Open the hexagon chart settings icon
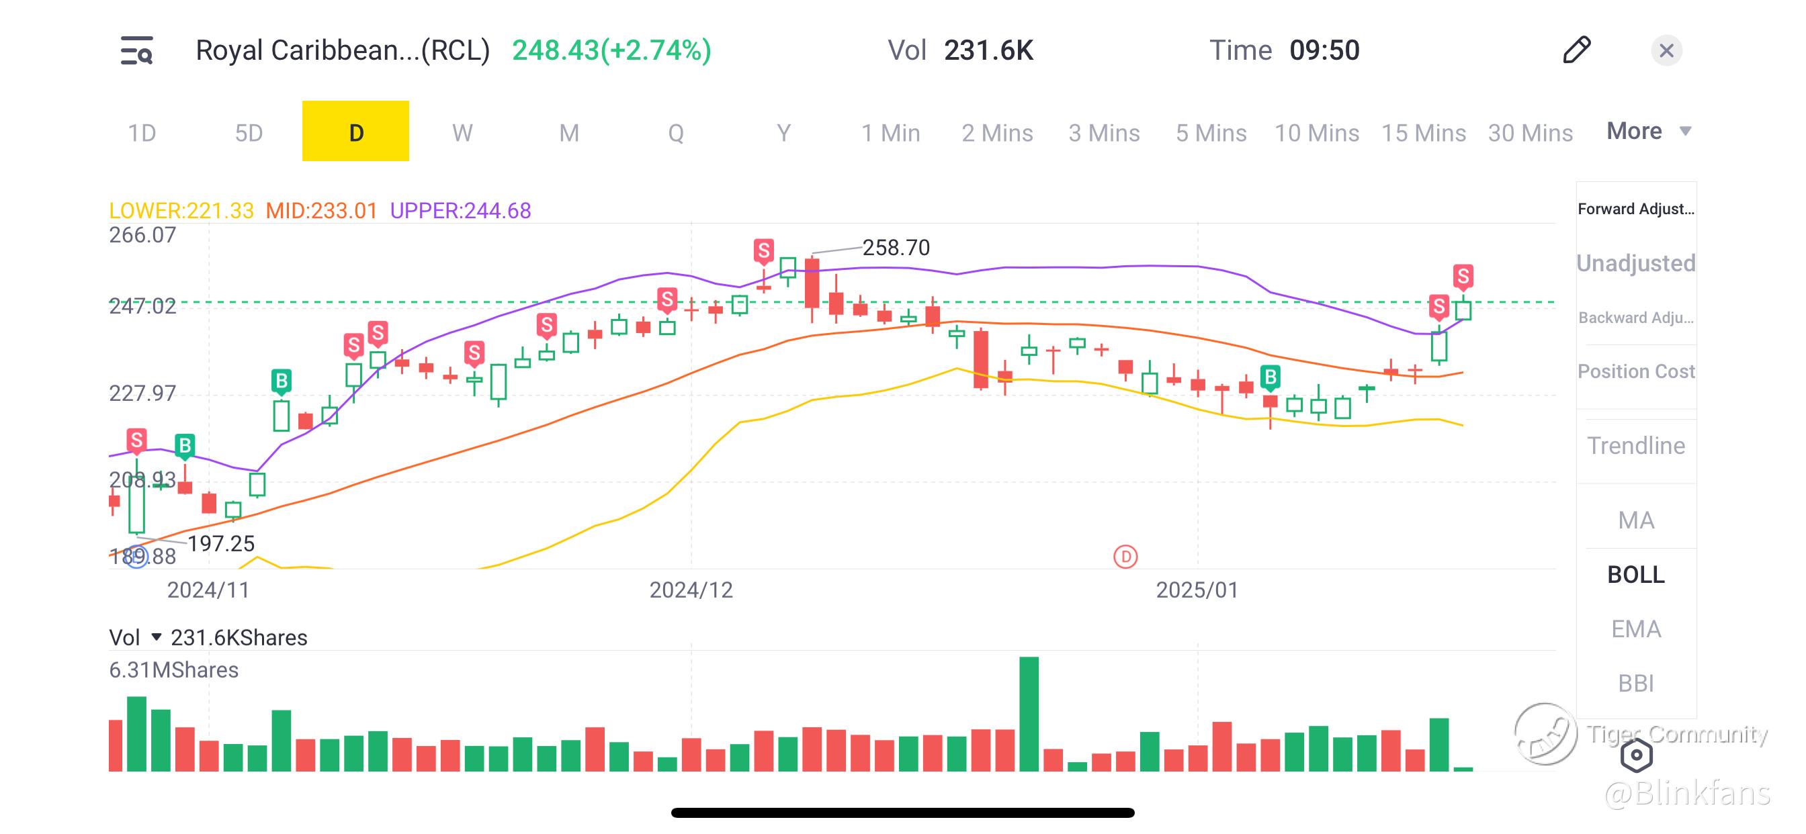Screen dimensions: 1806x834 [1636, 755]
